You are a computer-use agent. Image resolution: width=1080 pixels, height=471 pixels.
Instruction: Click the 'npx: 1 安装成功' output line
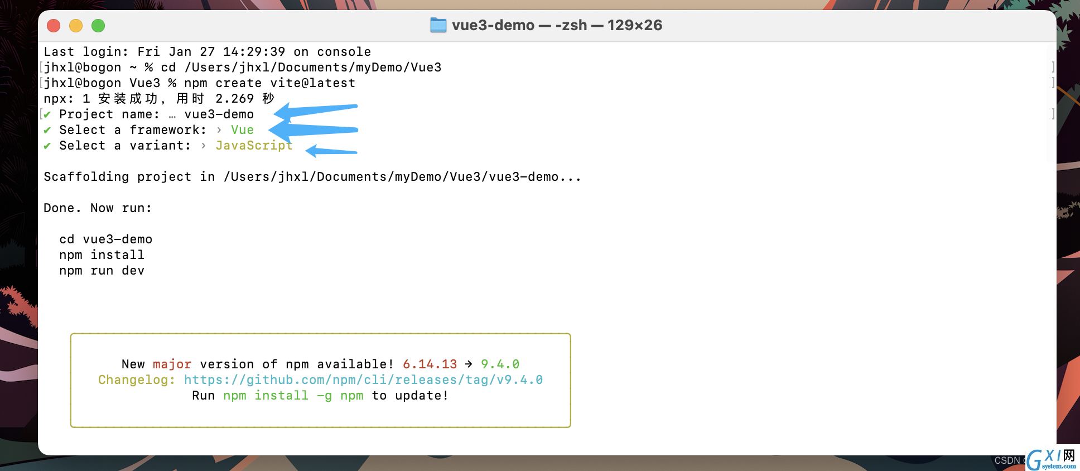pos(159,99)
